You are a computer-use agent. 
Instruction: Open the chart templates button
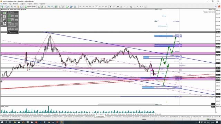coord(75,7)
